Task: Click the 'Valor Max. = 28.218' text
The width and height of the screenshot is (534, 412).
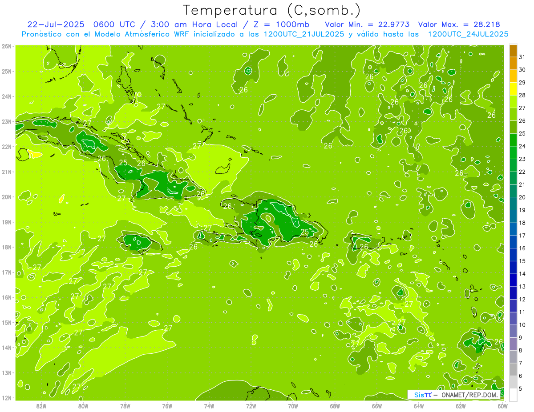Action: click(458, 24)
